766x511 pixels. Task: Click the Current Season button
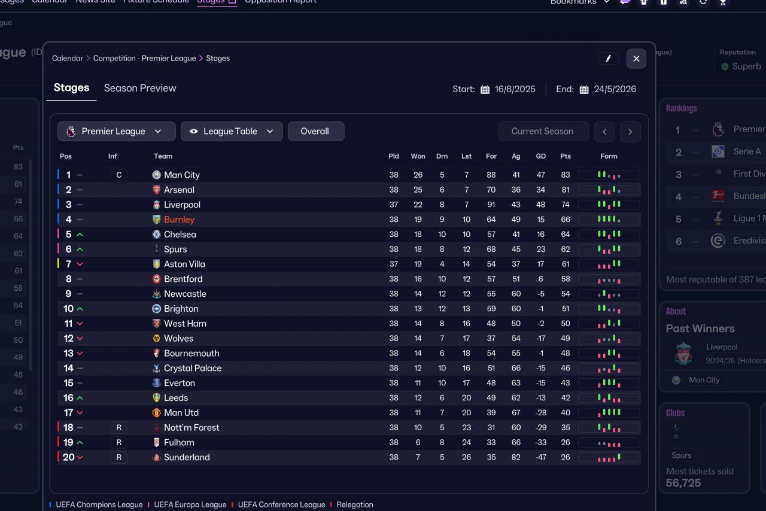543,132
